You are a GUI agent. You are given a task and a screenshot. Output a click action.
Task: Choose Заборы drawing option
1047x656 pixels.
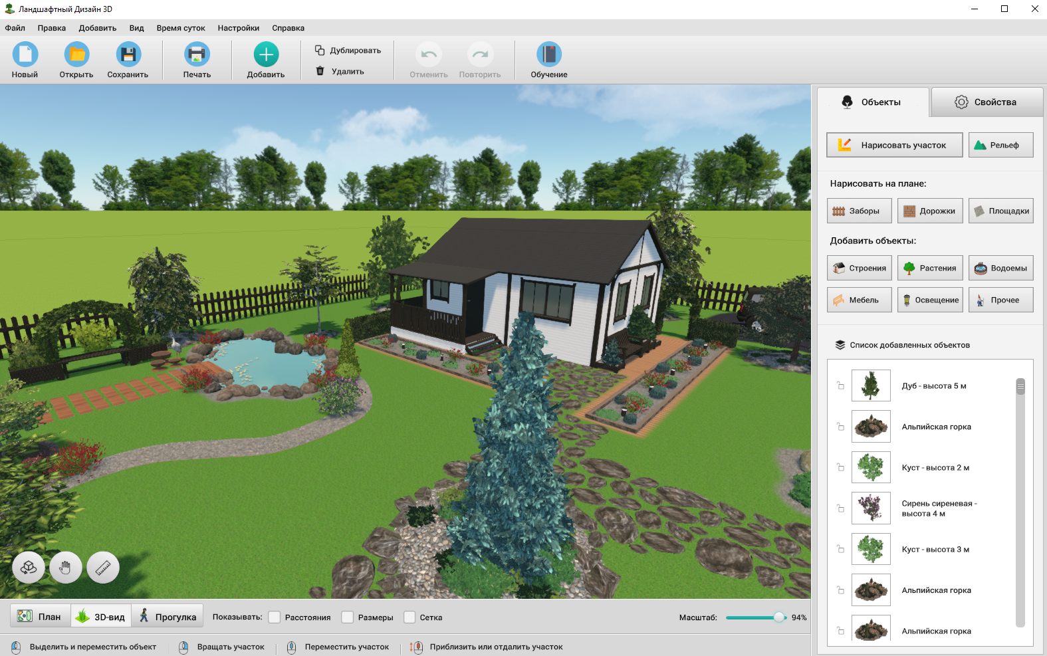click(860, 211)
